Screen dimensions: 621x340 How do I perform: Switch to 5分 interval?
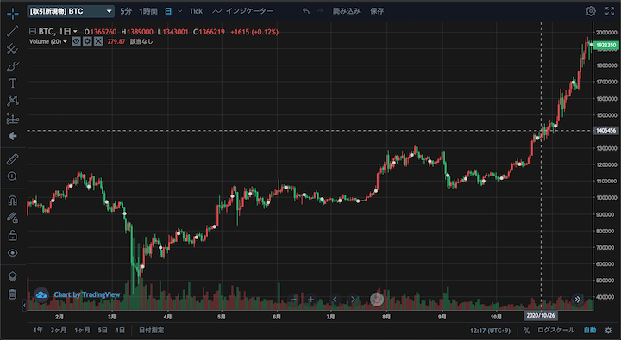(126, 11)
